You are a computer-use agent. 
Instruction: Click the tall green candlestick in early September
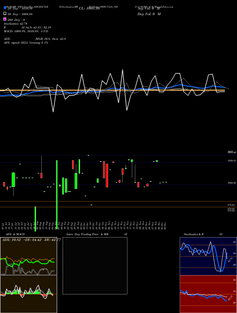[x=57, y=194]
